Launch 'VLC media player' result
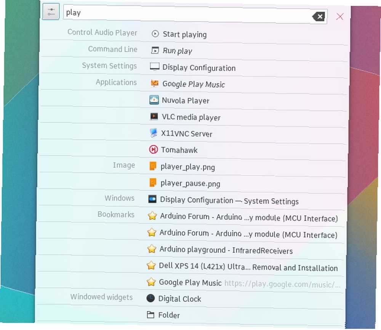Viewport: 381px width, 330px height. [x=191, y=117]
